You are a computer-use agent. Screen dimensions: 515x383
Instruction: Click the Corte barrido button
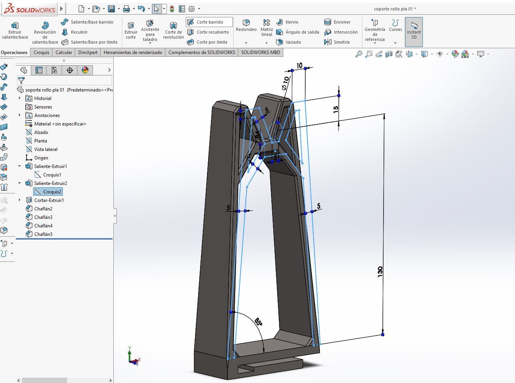click(x=209, y=22)
